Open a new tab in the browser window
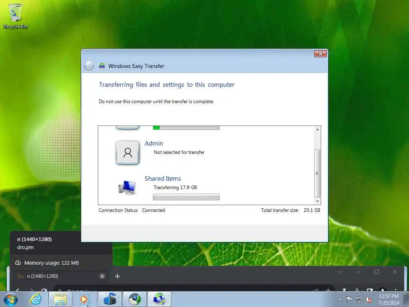This screenshot has width=409, height=307. pyautogui.click(x=117, y=276)
